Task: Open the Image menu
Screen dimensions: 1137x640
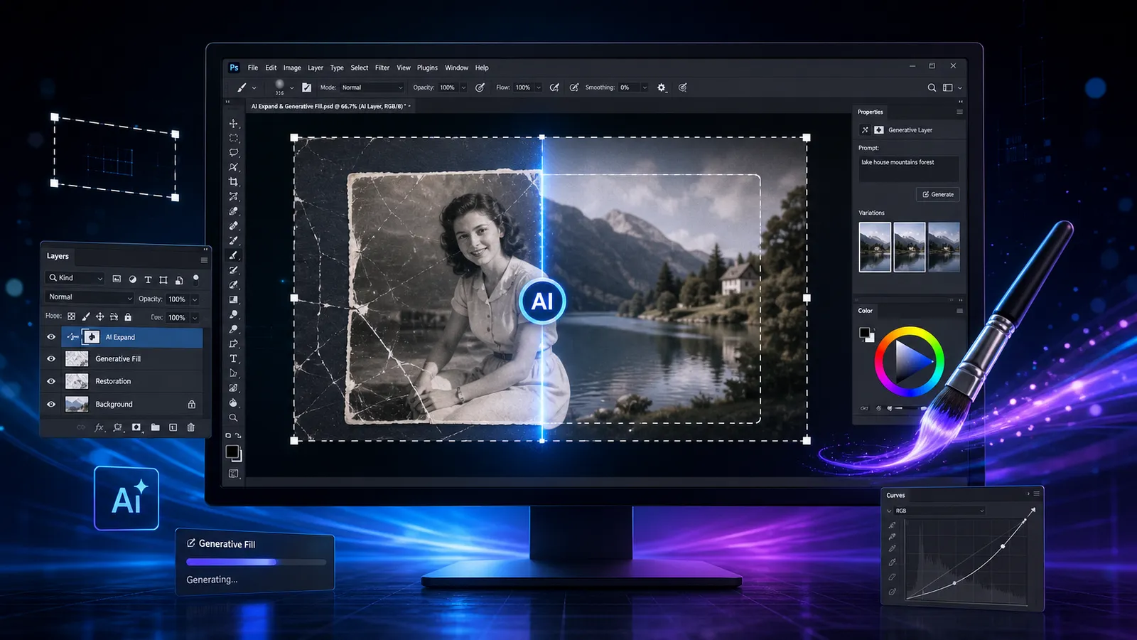Action: point(292,68)
